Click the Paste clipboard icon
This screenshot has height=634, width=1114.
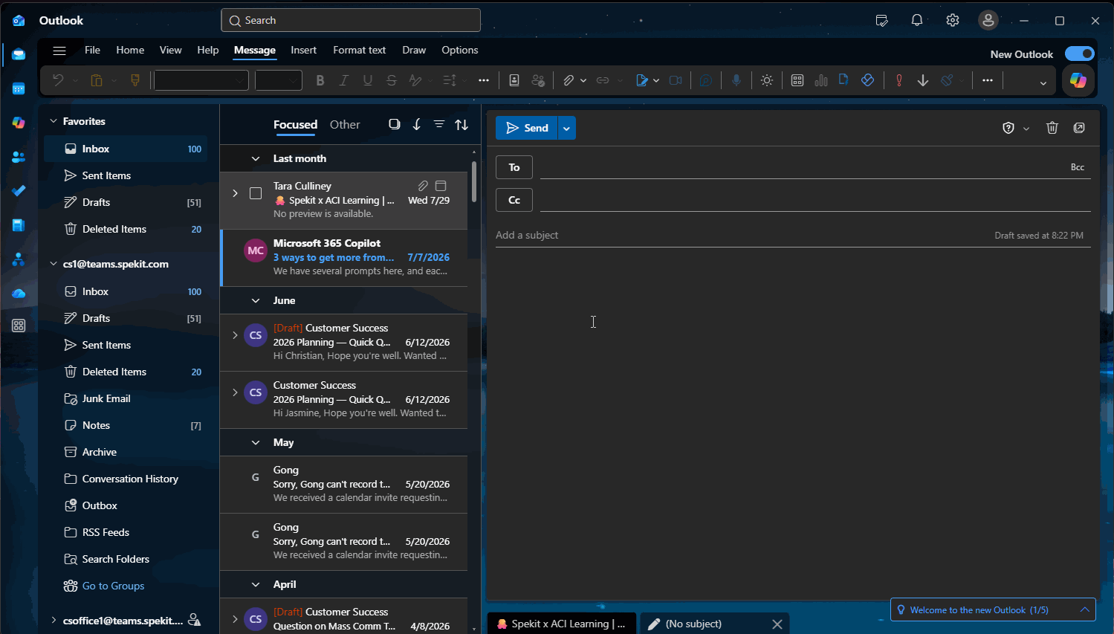click(x=96, y=80)
